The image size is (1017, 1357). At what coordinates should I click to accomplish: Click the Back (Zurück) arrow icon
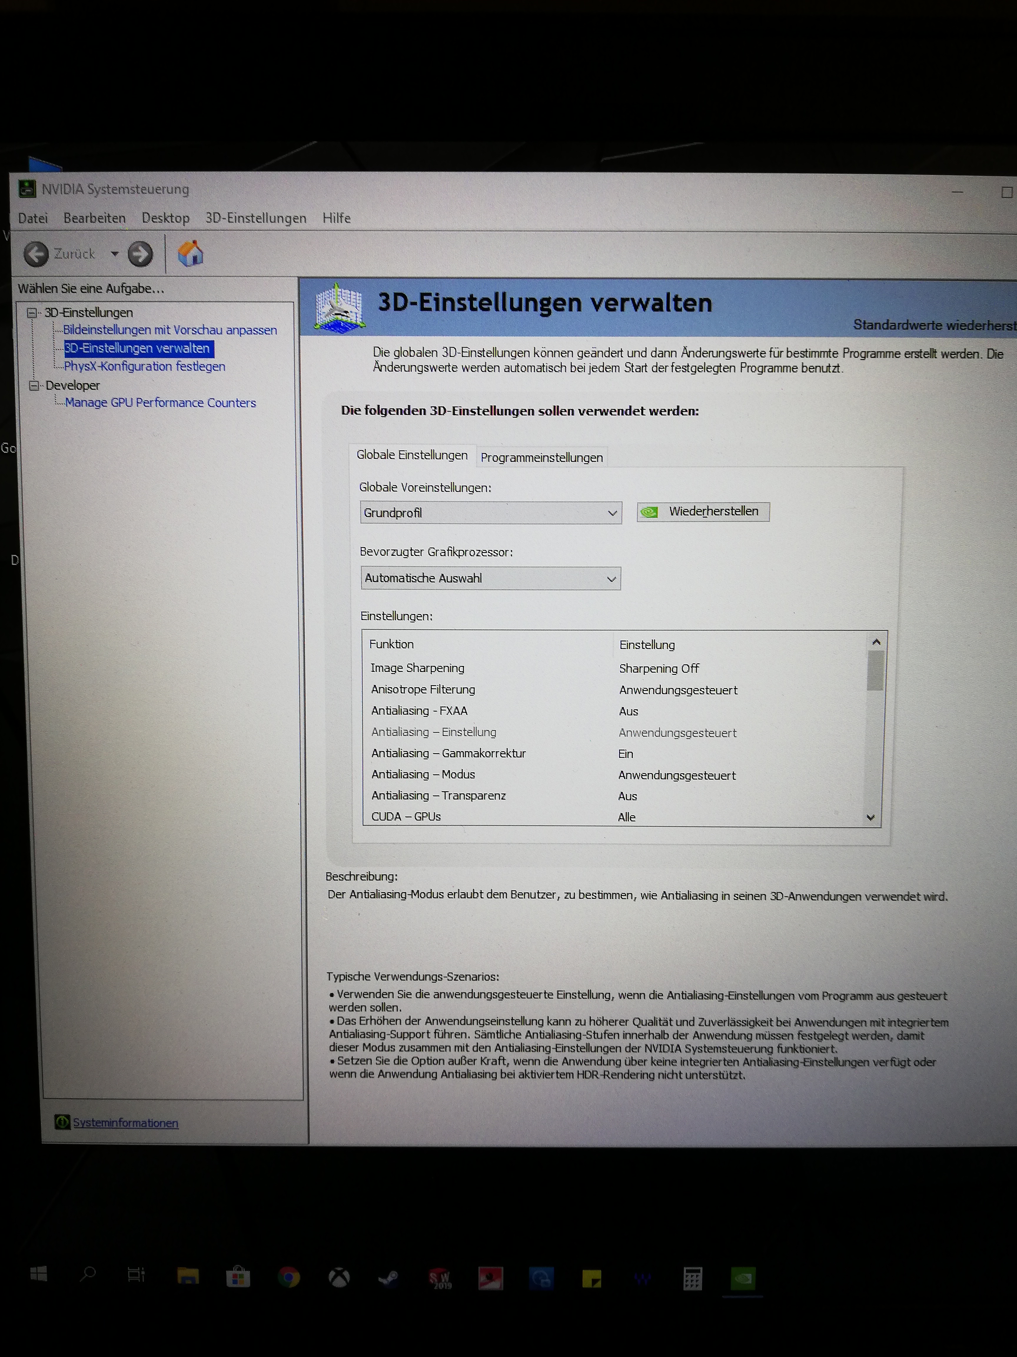[x=36, y=254]
